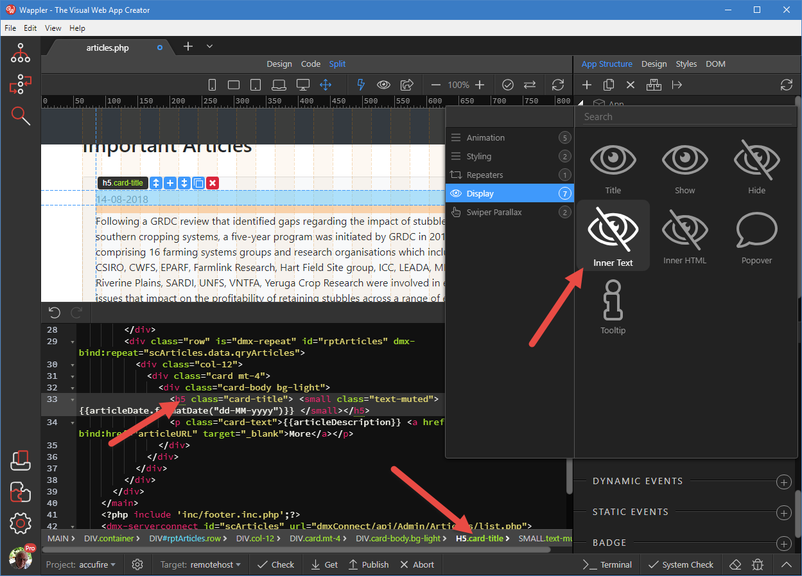This screenshot has width=802, height=576.
Task: Click the Publish button
Action: pyautogui.click(x=369, y=564)
